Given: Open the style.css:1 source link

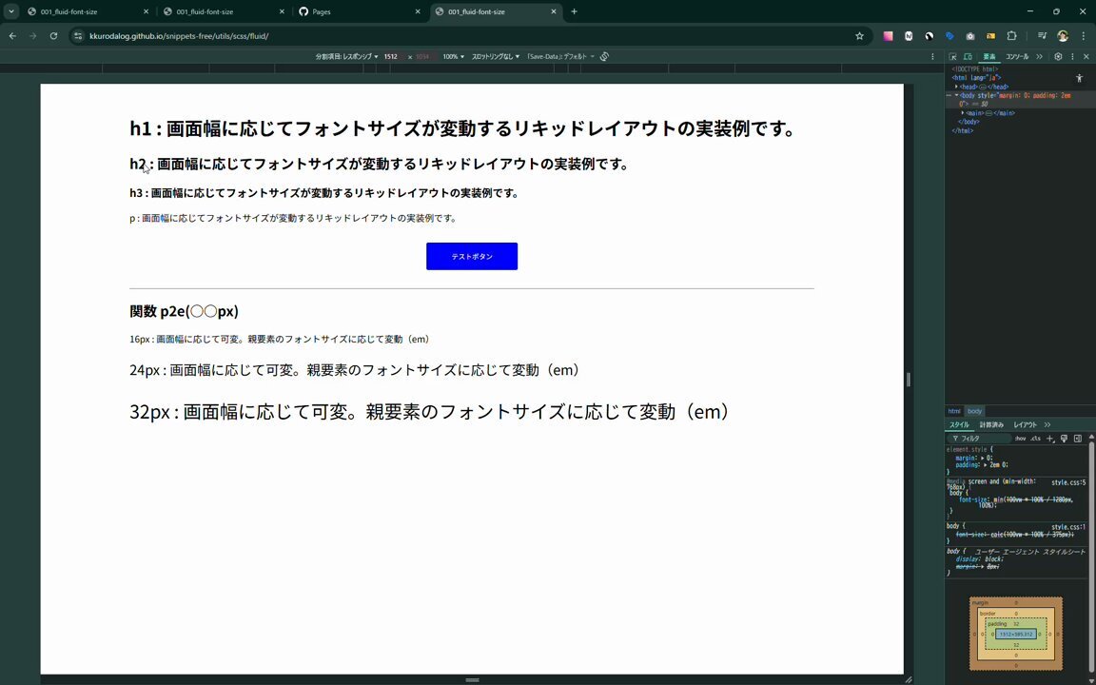Looking at the screenshot, I should [1068, 527].
